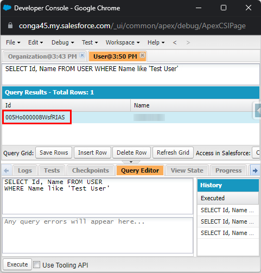Screen dimensions: 261x273
Task: Click the browser address URL text
Action: (132, 26)
